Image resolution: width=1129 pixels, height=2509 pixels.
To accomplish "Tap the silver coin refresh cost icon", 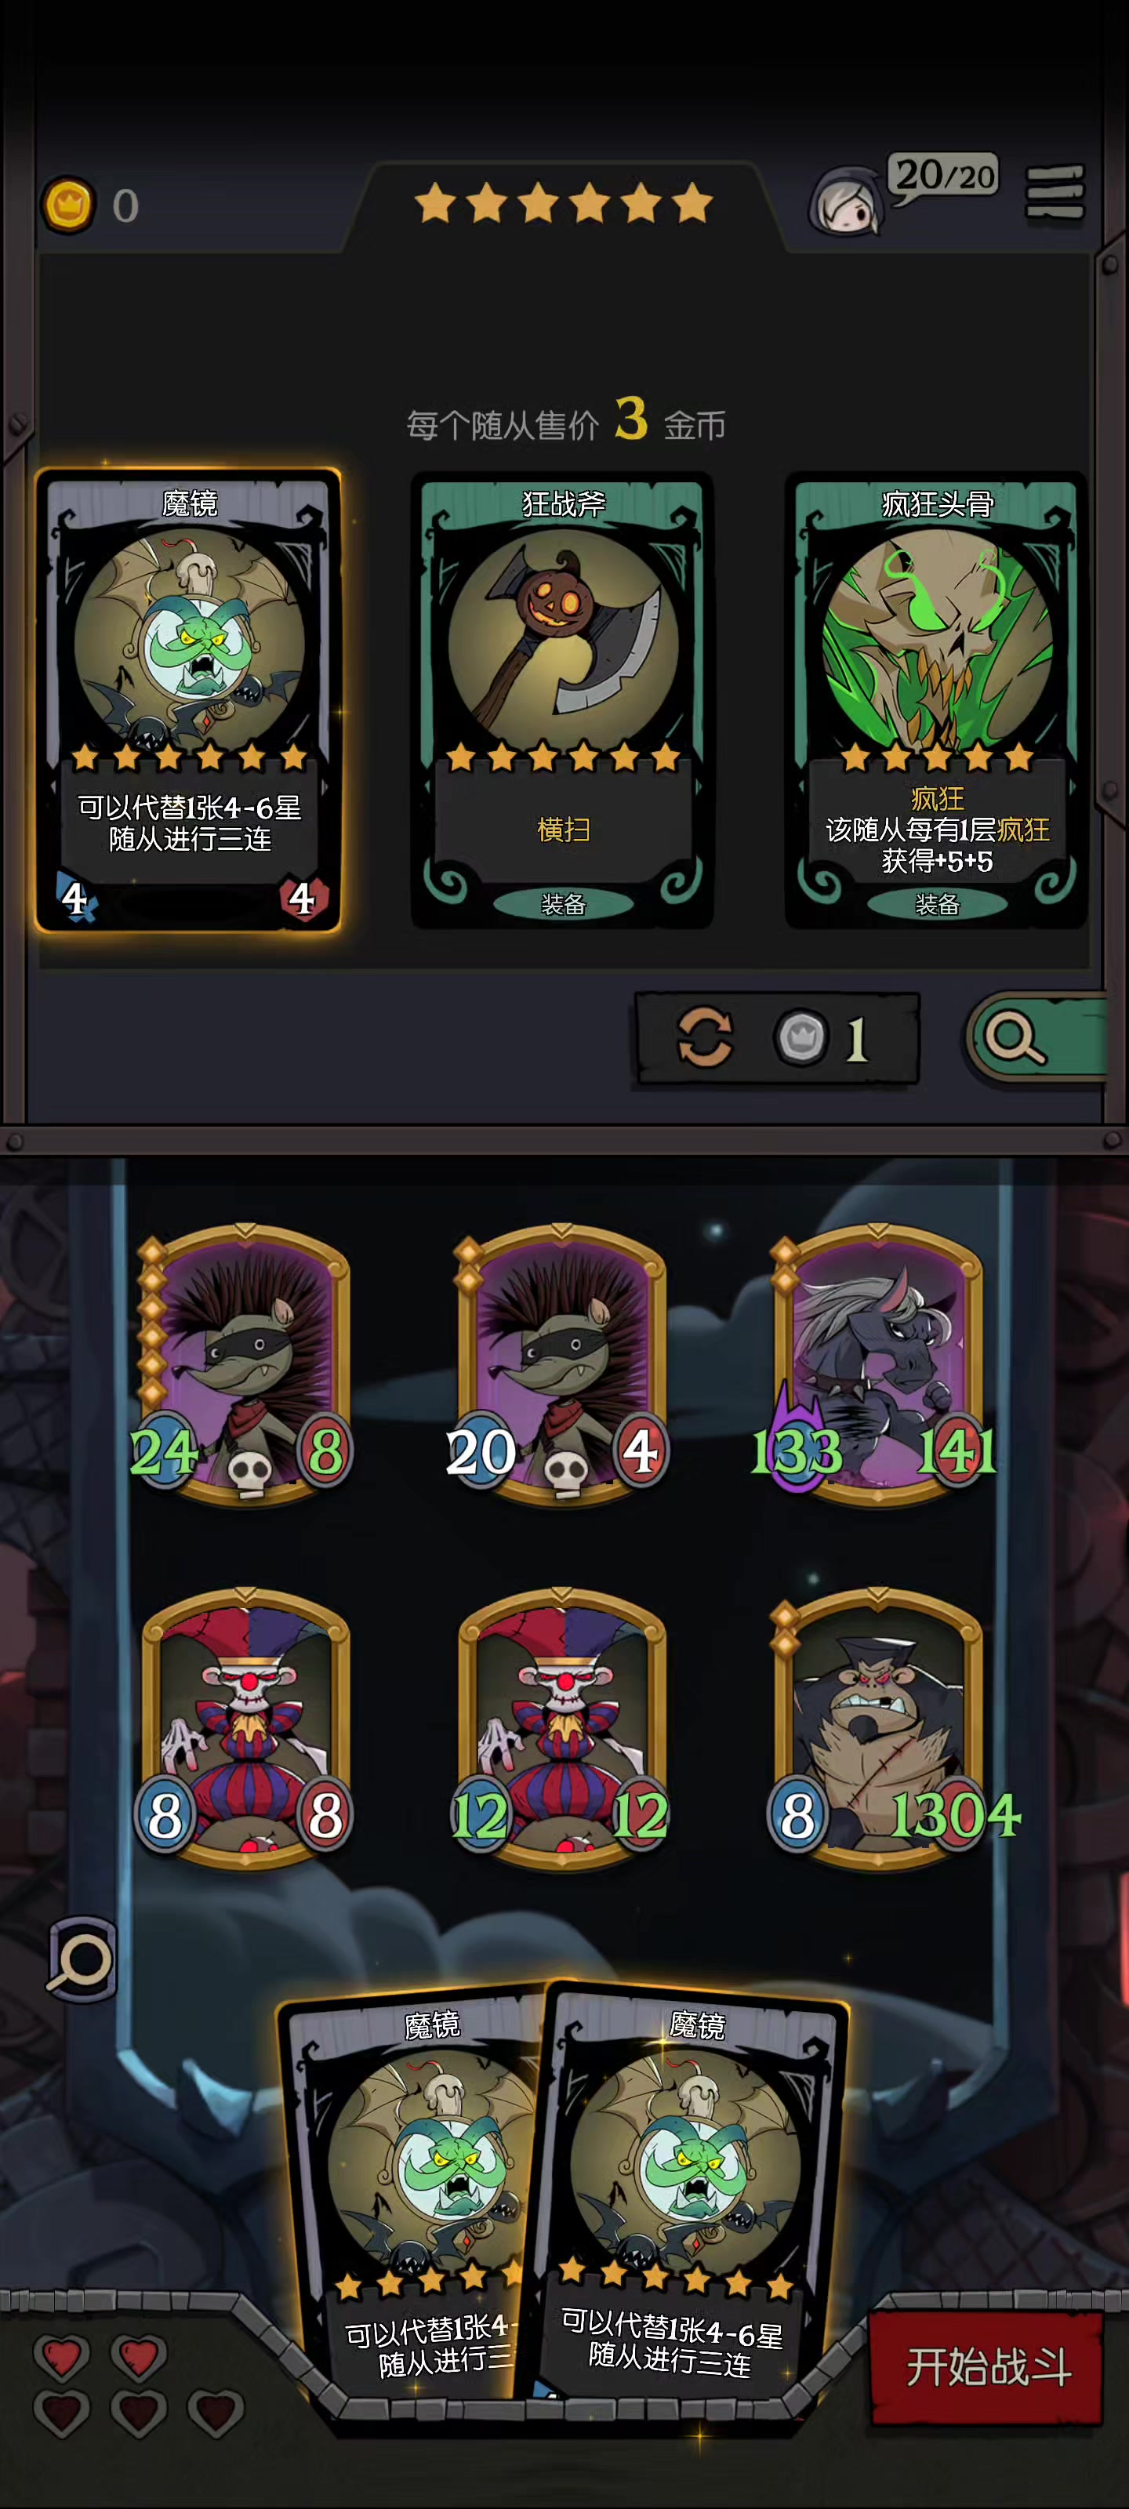I will (800, 1037).
